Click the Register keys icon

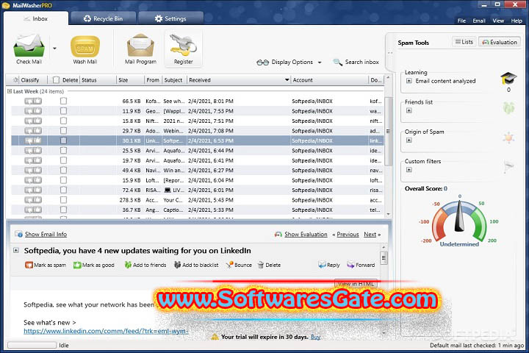point(183,45)
